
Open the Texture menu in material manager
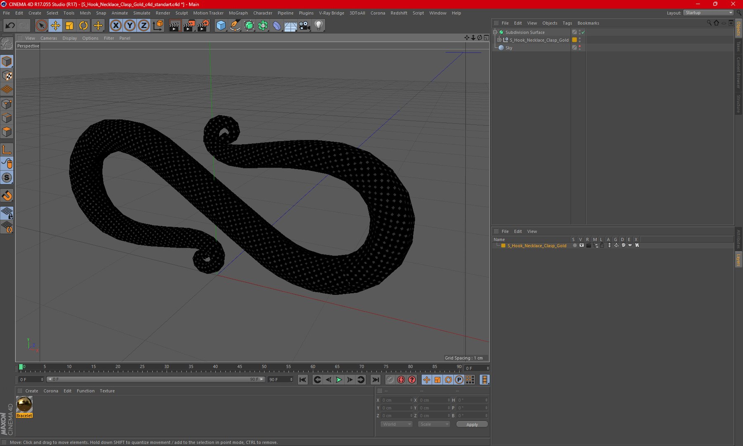tap(107, 391)
